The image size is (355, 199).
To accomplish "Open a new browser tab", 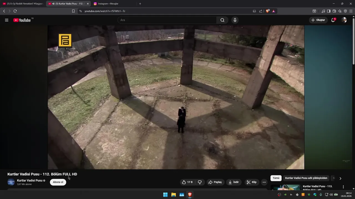I will [140, 4].
